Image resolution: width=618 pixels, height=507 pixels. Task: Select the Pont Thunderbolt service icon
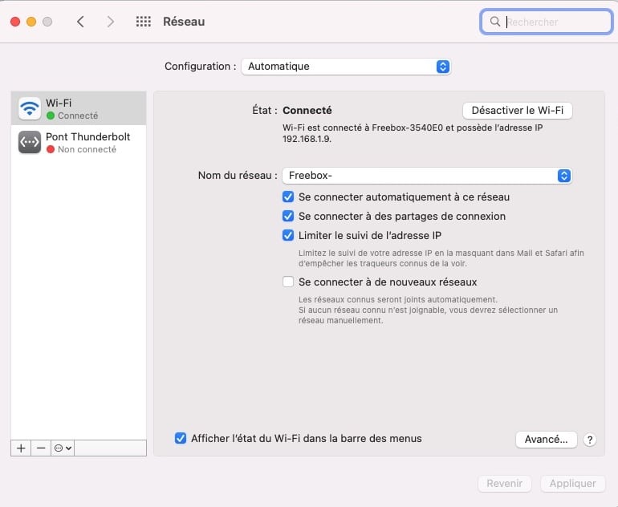coord(30,142)
